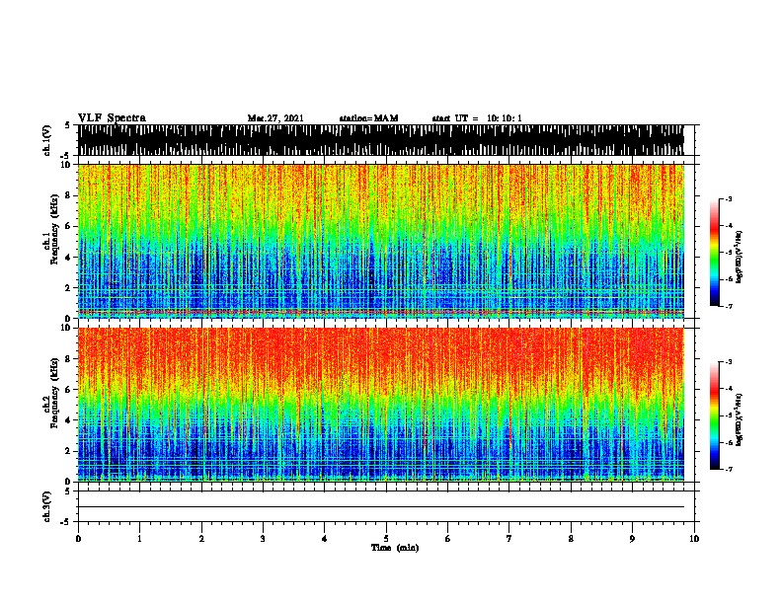The height and width of the screenshot is (604, 782).
Task: Click the flat ch.3 voltage trace line
Action: [x=380, y=507]
